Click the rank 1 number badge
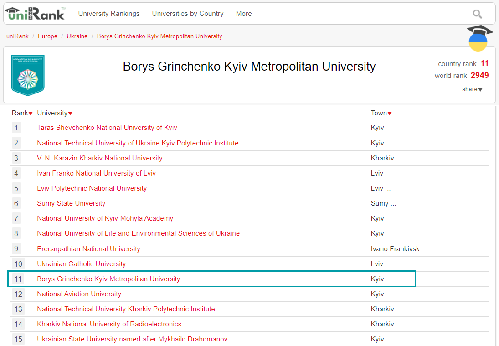 pos(16,128)
